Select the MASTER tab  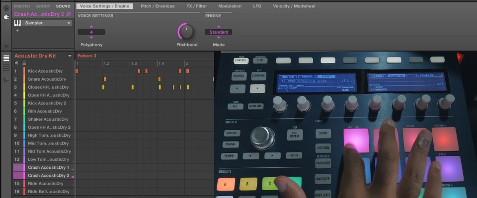click(22, 6)
